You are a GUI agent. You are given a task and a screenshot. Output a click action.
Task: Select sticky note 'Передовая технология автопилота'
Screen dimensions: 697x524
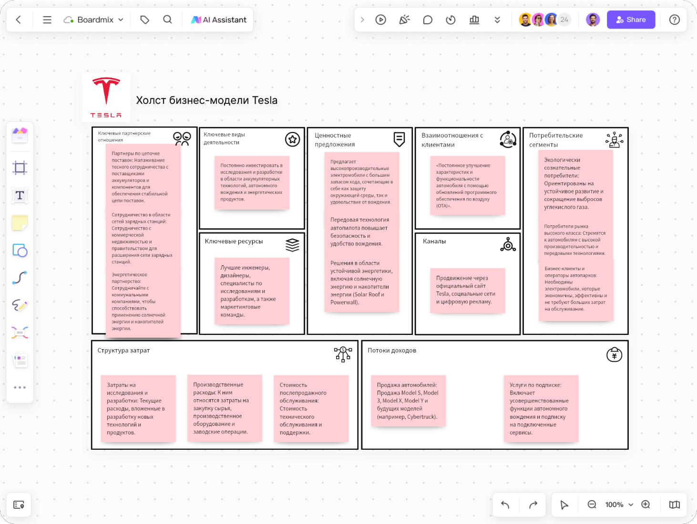(362, 232)
